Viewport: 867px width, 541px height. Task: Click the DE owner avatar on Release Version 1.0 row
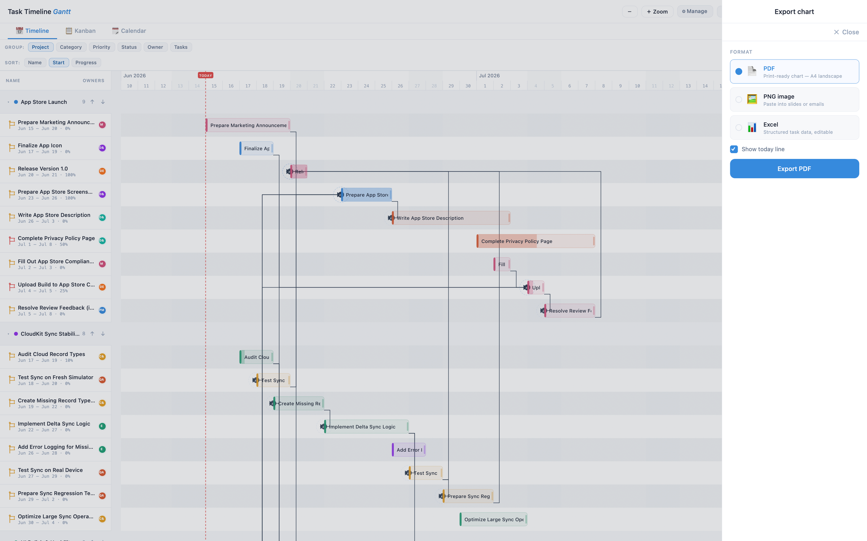pos(102,171)
